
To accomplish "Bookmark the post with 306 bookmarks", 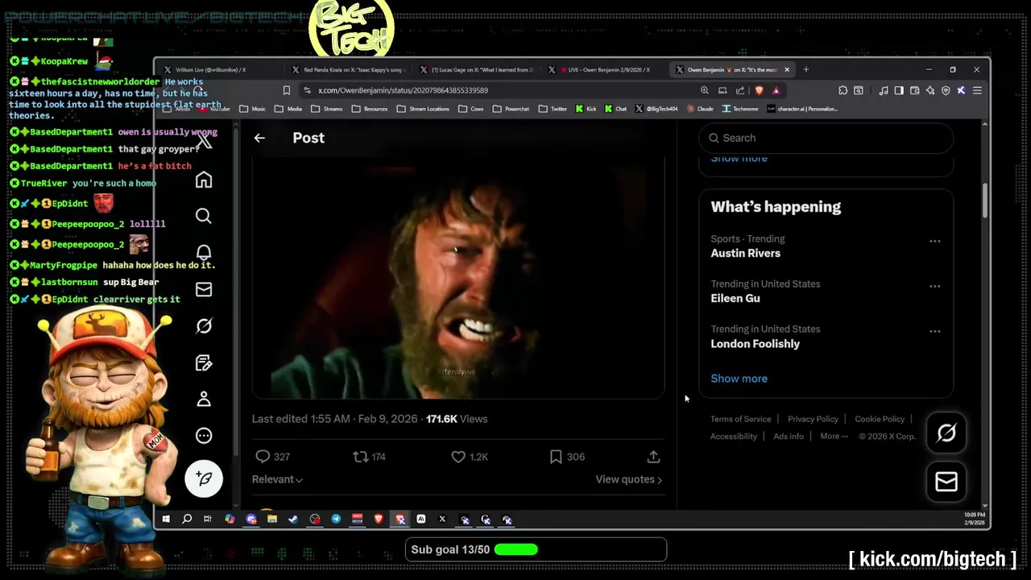I will (x=567, y=457).
